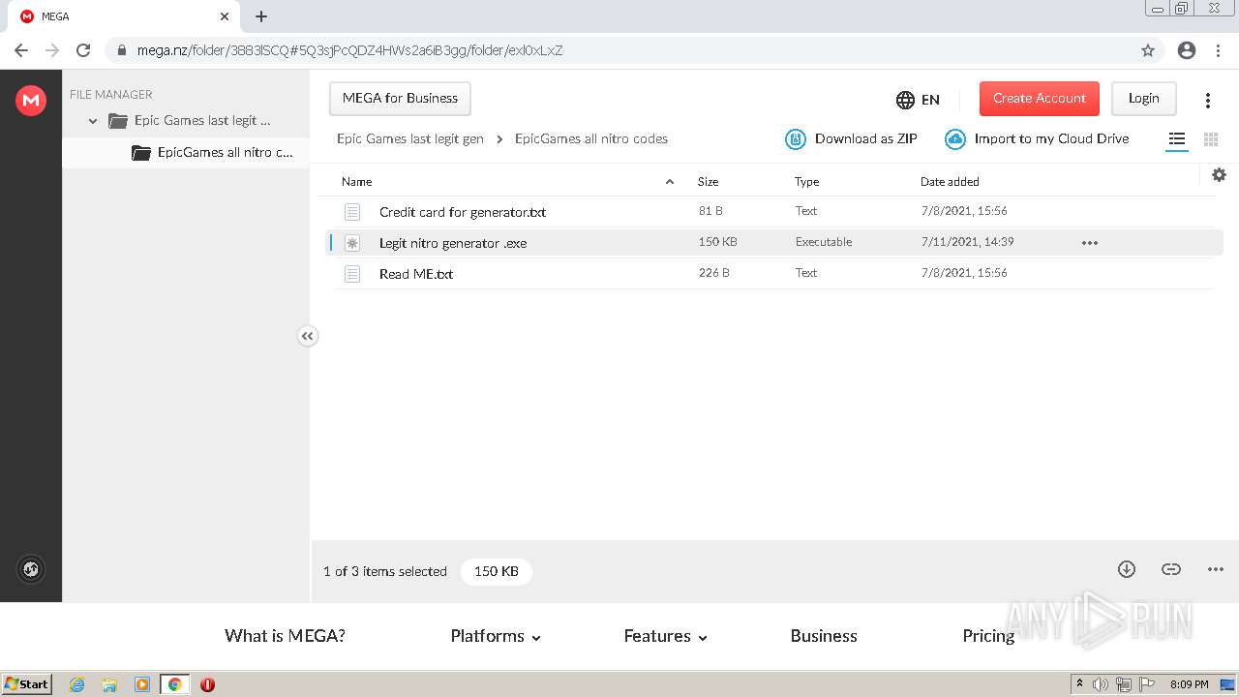Click the Import to Cloud Drive cloud icon

pyautogui.click(x=955, y=139)
